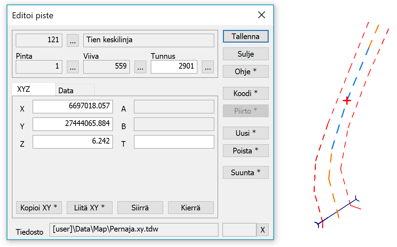Click the Z elevation input field
The width and height of the screenshot is (397, 247).
point(73,142)
